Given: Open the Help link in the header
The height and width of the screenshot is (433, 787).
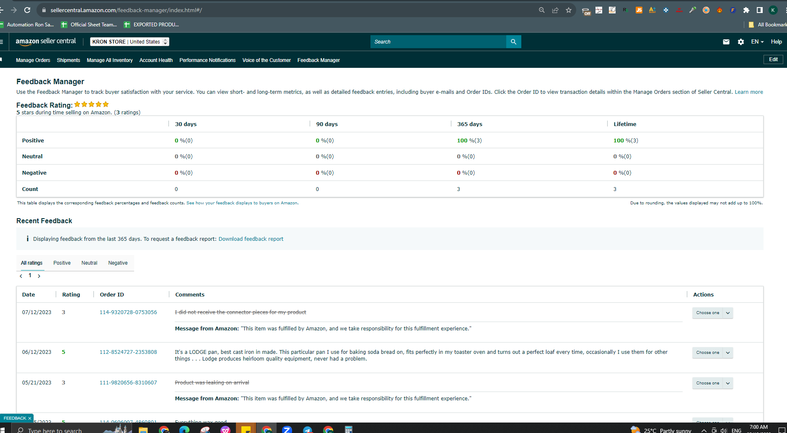Looking at the screenshot, I should [777, 42].
